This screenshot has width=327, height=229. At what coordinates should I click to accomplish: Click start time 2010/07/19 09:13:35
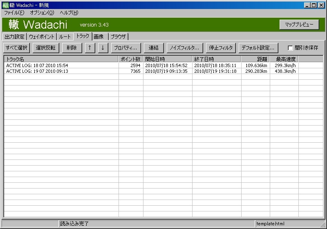click(166, 71)
